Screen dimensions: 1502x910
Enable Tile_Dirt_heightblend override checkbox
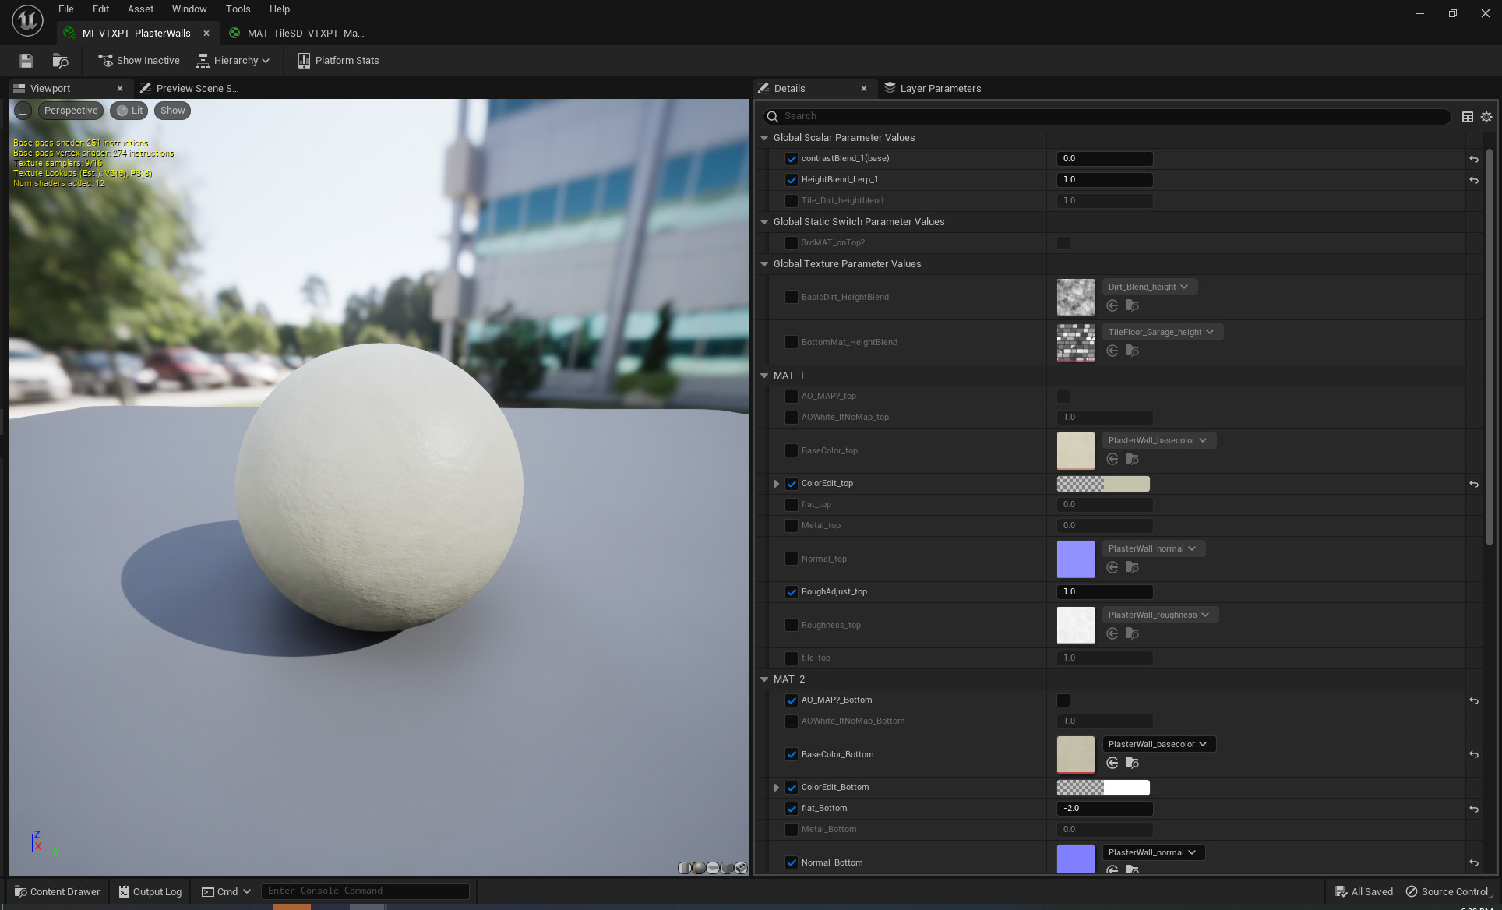pyautogui.click(x=792, y=201)
